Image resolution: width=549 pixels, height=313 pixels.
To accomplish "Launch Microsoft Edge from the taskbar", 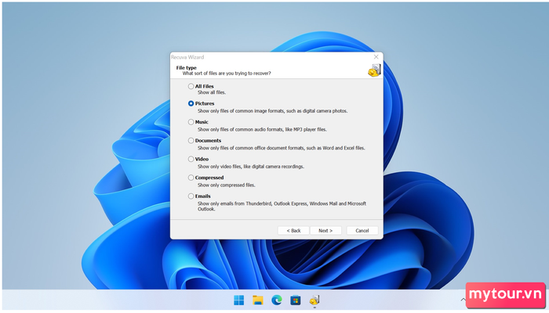I will click(277, 300).
